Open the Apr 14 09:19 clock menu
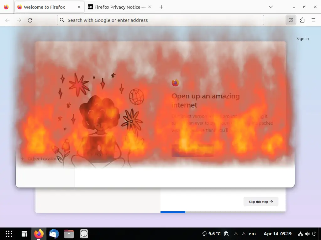 click(x=277, y=234)
